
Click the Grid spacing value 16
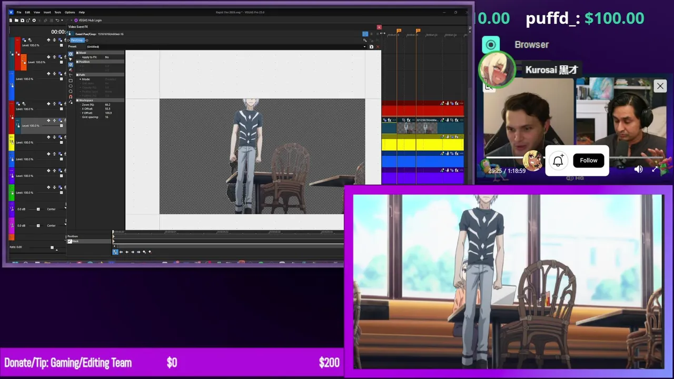106,117
